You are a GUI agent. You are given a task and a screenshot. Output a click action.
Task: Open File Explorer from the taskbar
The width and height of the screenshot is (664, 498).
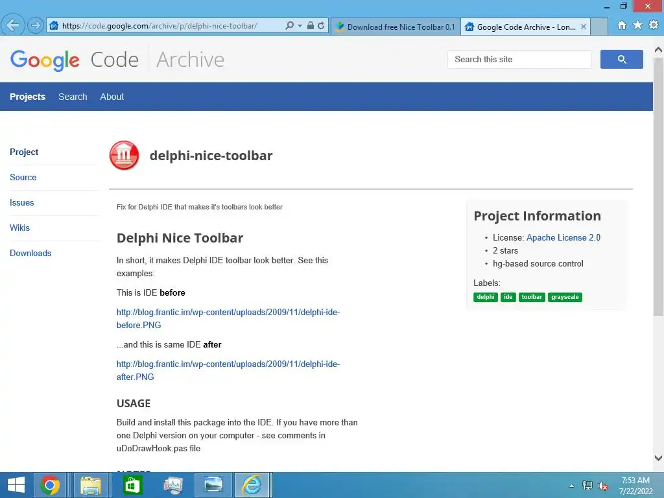91,485
